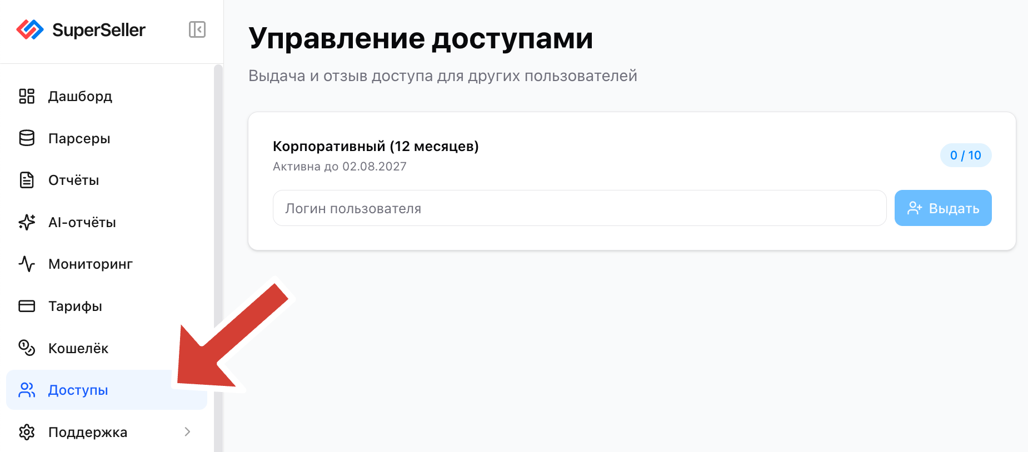Click the Выдать button

pos(943,208)
